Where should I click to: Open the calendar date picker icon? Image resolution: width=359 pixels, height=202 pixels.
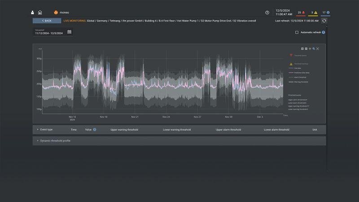(x=70, y=32)
